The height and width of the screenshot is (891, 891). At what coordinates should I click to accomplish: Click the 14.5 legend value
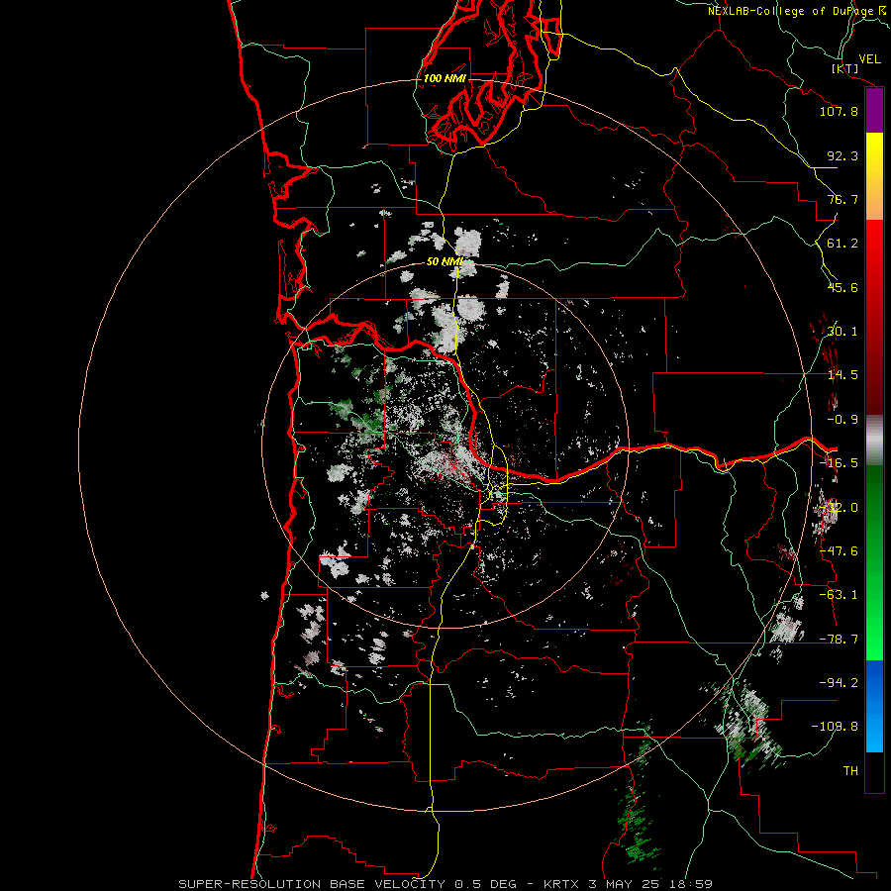pos(842,375)
